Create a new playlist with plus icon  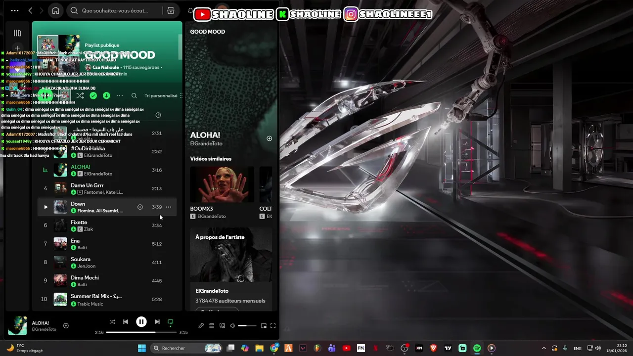click(17, 48)
